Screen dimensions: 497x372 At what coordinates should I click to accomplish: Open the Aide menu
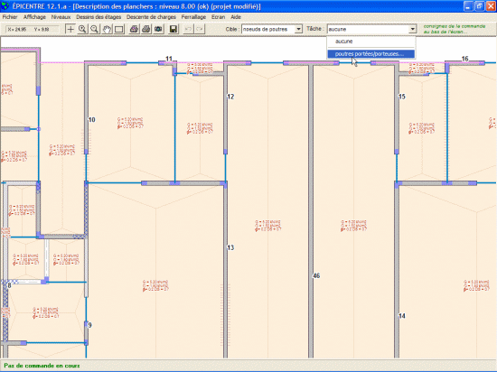(236, 17)
